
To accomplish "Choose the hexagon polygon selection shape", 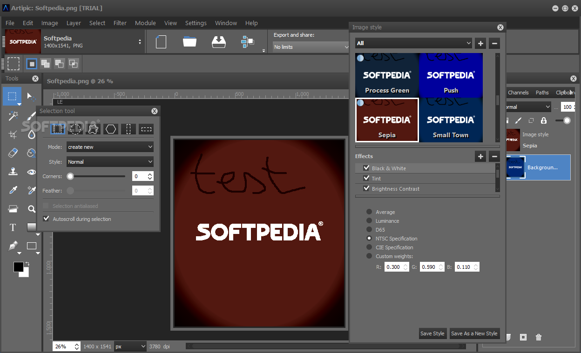I will [x=111, y=129].
